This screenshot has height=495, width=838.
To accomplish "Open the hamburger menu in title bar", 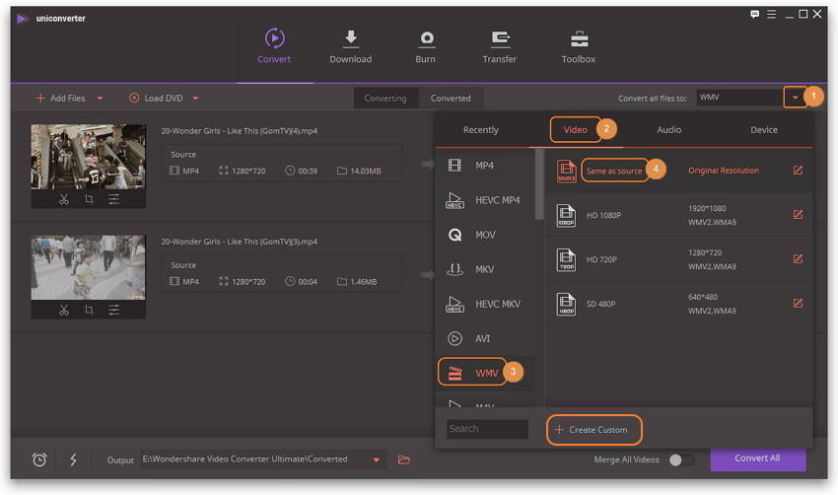I will (771, 15).
